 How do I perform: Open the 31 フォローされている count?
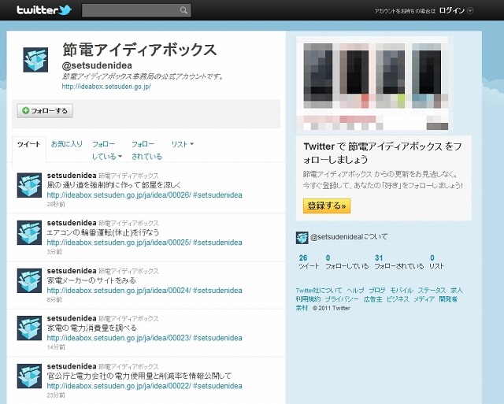tap(399, 261)
